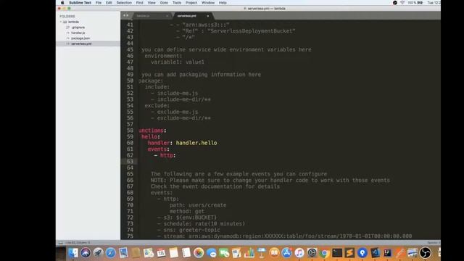Click the 'functions' key on line 58
The height and width of the screenshot is (261, 464).
(152, 130)
